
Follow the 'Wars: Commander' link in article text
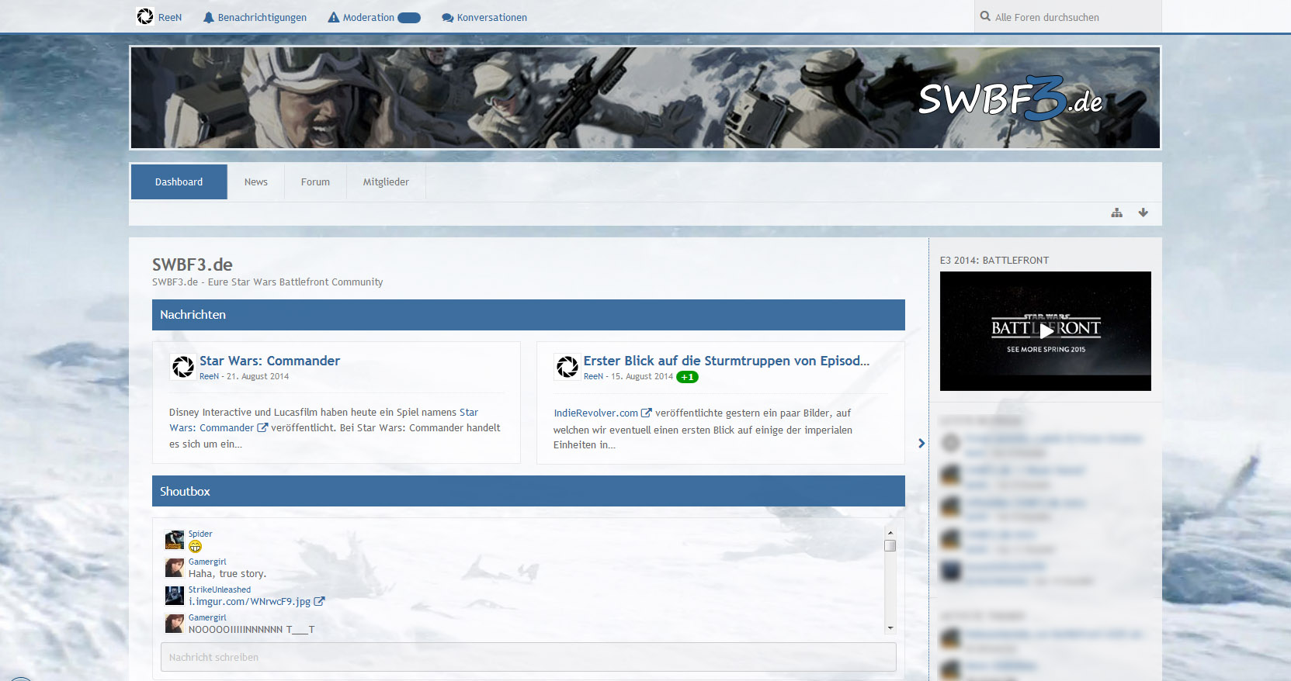pyautogui.click(x=211, y=427)
